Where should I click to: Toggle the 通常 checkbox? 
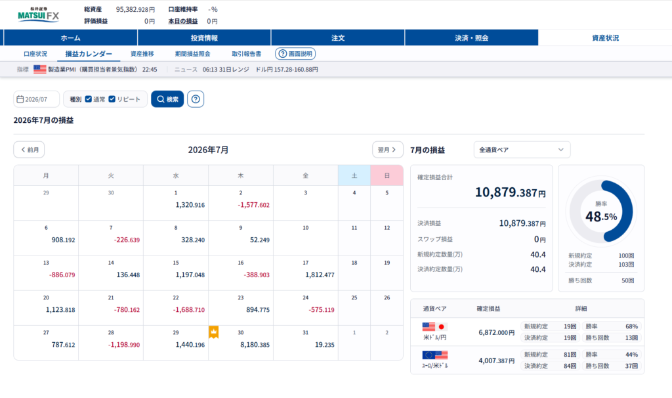89,99
